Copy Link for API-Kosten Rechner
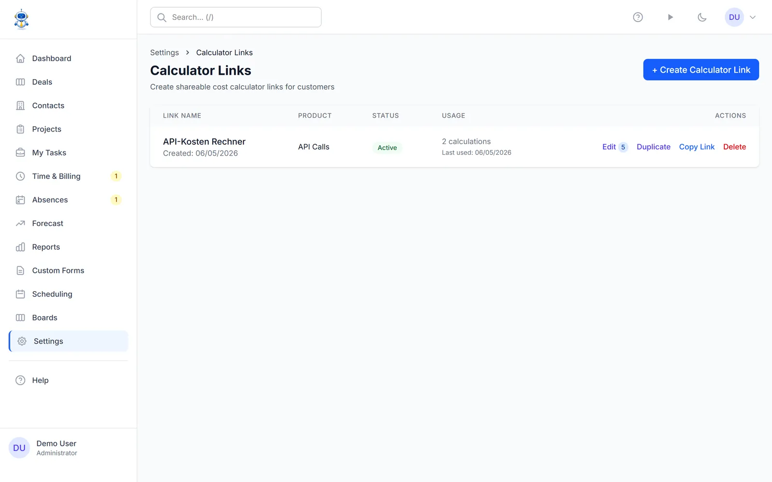 [697, 147]
